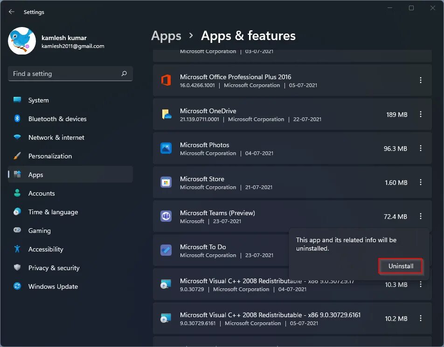Click the Accessibility figure icon
This screenshot has height=347, width=444.
click(17, 249)
